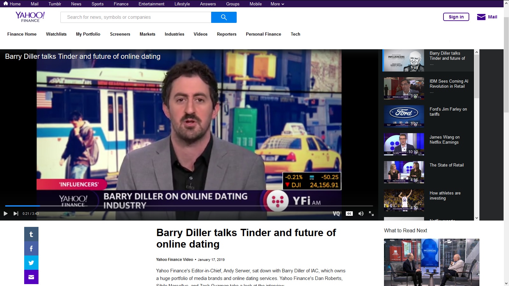Go to News in top bar
The image size is (509, 286).
click(76, 4)
